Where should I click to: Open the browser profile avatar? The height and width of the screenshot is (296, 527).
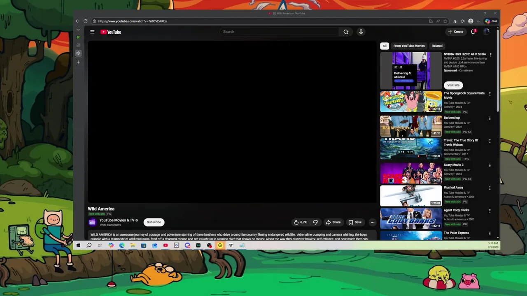pos(471,21)
